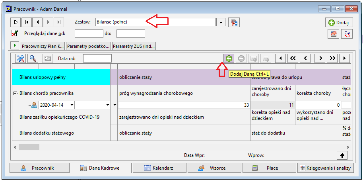Click the greyed calendar icon beside Data od
Screen dimensions: 363x180
[47, 59]
